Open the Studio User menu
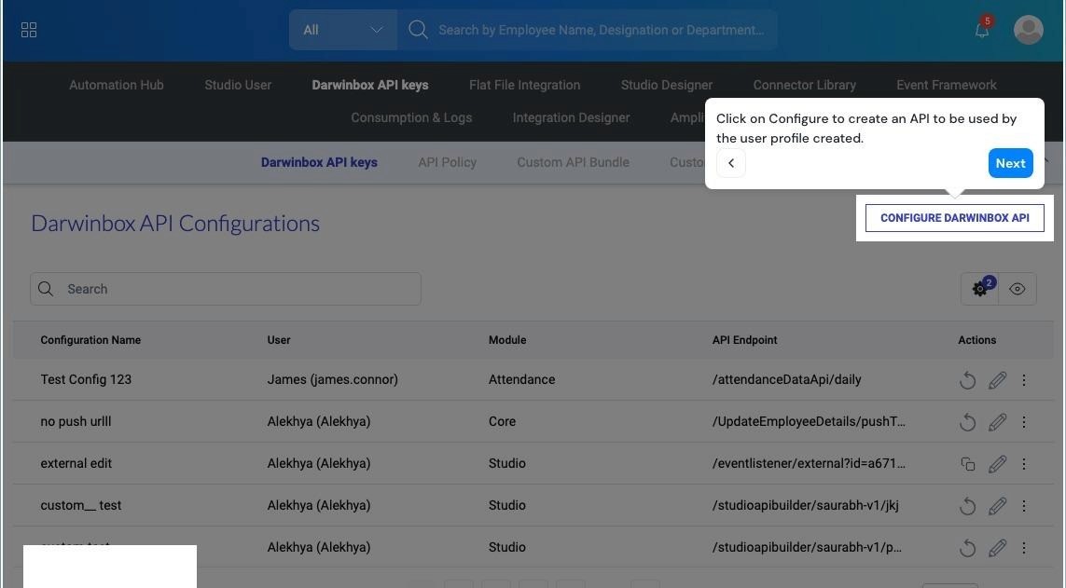The image size is (1066, 588). 238,85
